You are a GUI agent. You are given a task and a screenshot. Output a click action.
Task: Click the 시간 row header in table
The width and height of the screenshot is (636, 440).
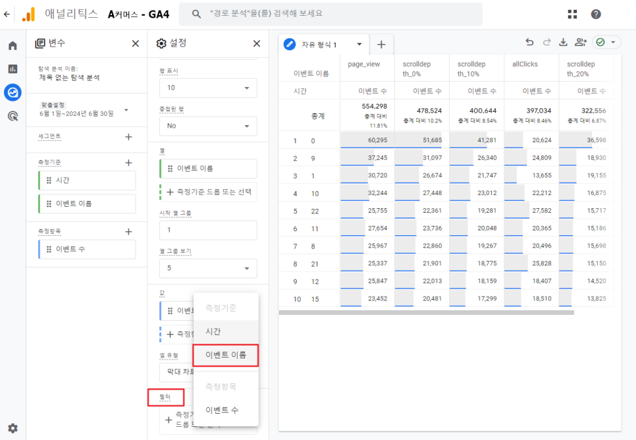point(300,92)
